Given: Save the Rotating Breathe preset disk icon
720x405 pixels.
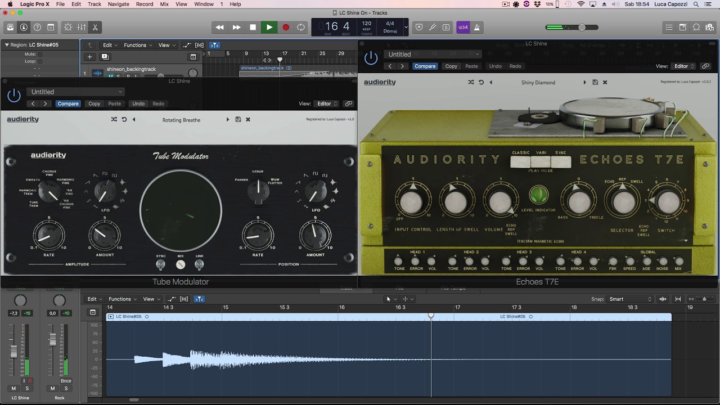Looking at the screenshot, I should pos(238,119).
